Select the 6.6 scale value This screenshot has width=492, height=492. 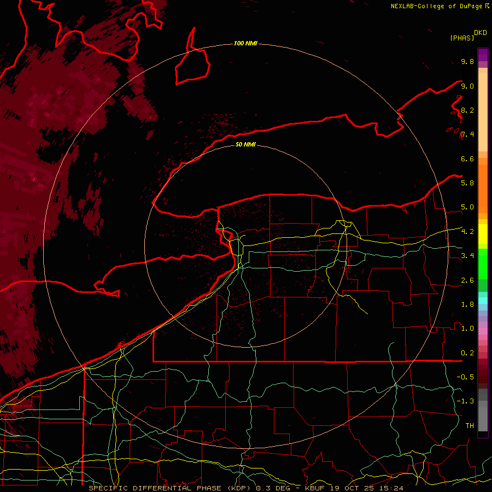(x=467, y=159)
